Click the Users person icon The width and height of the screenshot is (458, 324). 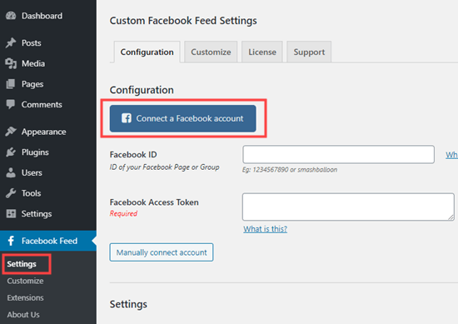coord(11,172)
